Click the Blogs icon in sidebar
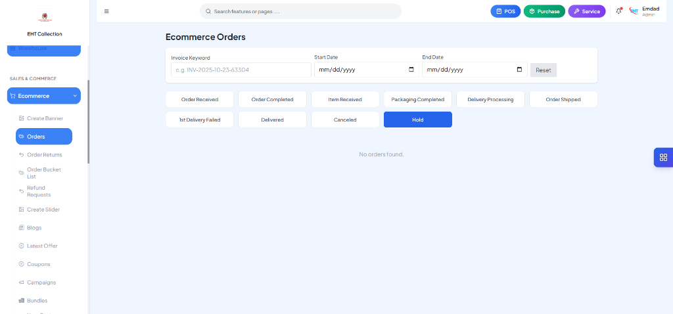 [22, 228]
